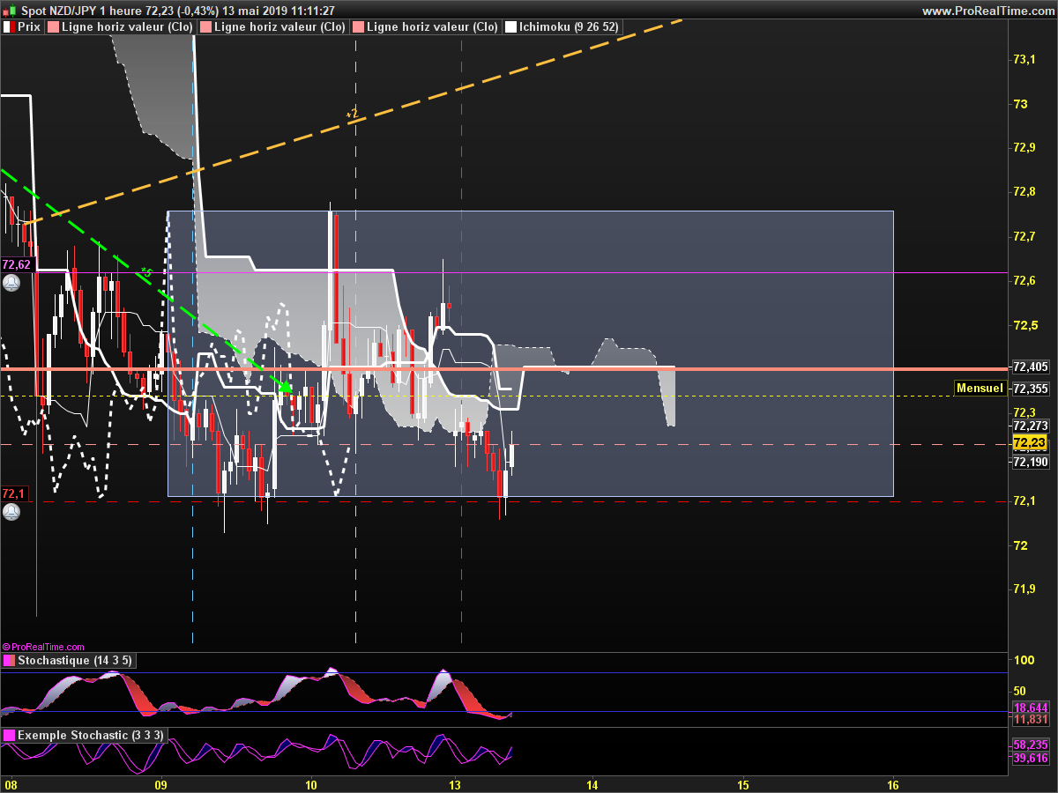Open the Ichimoku (9 26 52) legend tab
Screen dimensions: 1058x793
coord(563,27)
